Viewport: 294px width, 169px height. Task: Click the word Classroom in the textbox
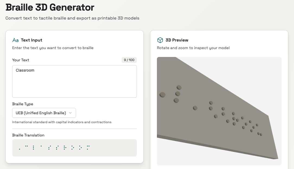[x=25, y=70]
